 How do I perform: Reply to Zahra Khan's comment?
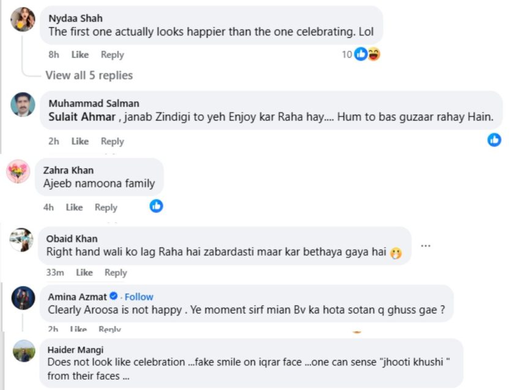[x=106, y=207]
